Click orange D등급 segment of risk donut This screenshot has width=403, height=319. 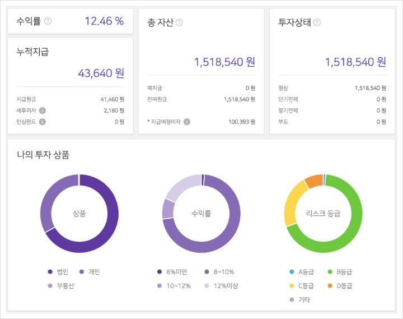pos(315,181)
